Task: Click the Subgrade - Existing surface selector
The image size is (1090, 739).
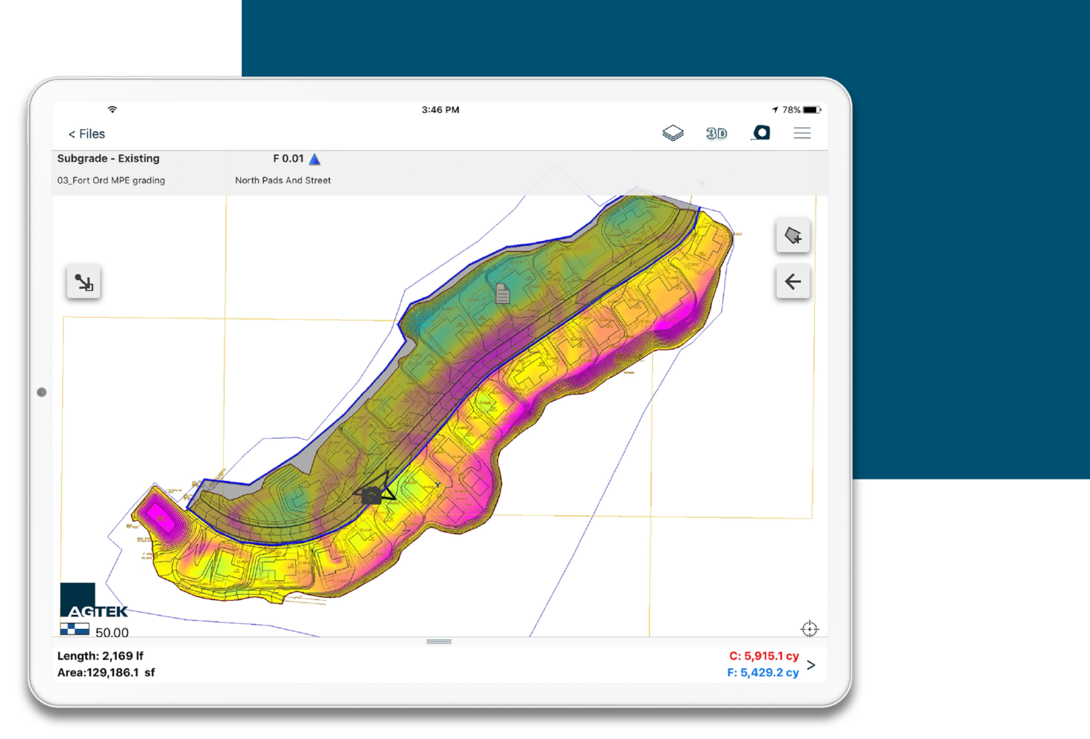Action: pyautogui.click(x=108, y=158)
